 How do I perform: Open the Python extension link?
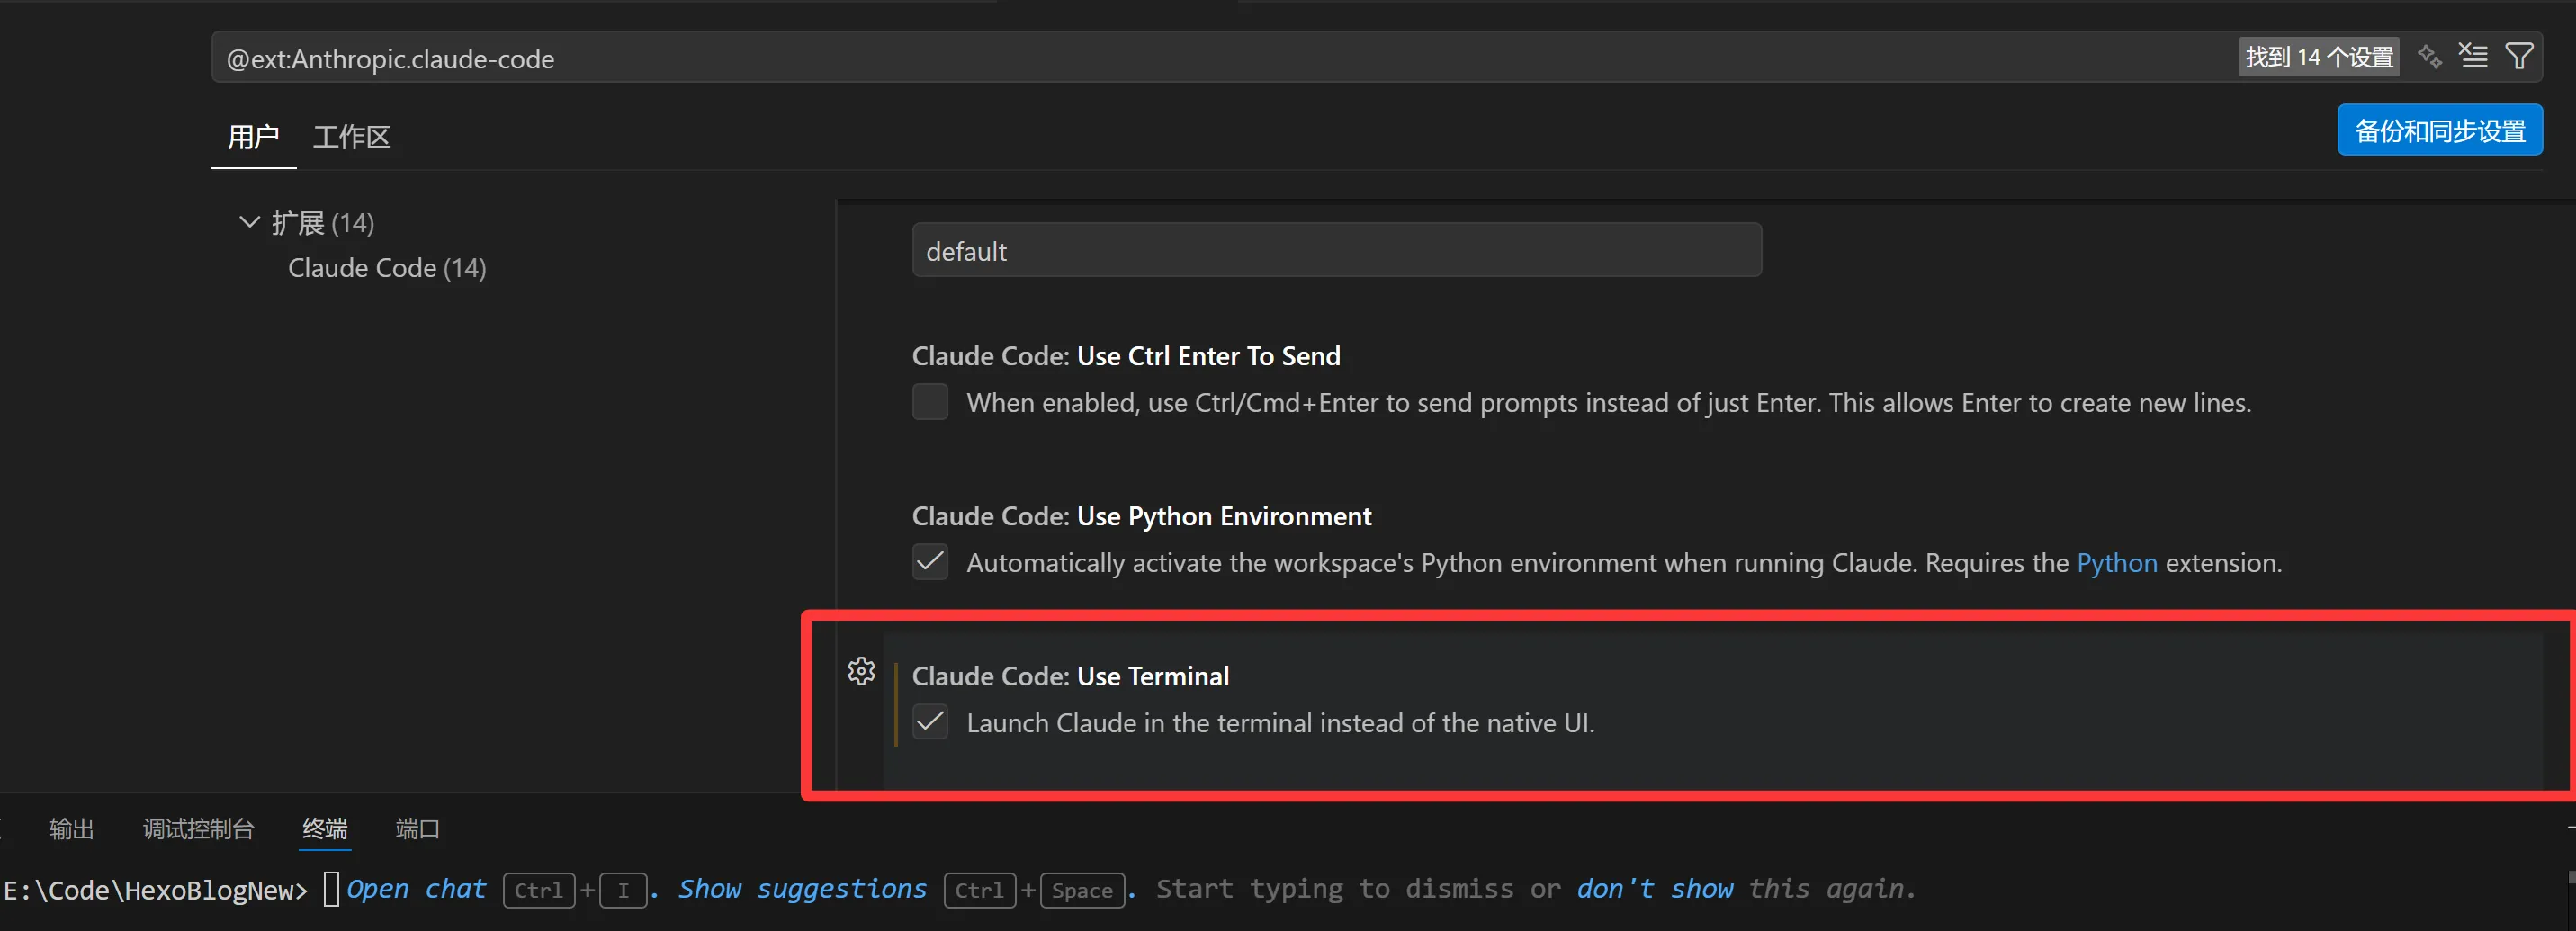pos(2116,563)
